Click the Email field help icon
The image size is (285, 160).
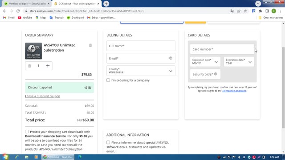(171, 58)
